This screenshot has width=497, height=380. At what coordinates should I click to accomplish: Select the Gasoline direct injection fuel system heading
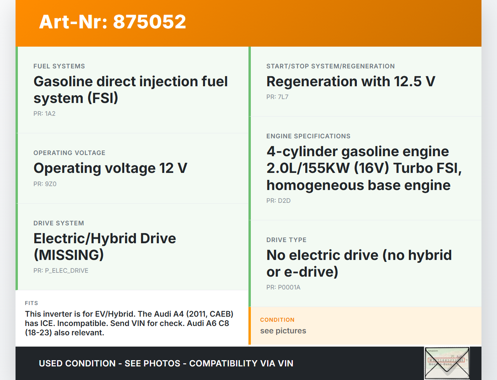point(130,90)
